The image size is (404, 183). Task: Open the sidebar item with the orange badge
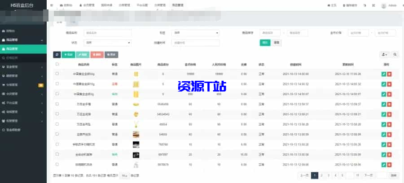tap(23, 85)
